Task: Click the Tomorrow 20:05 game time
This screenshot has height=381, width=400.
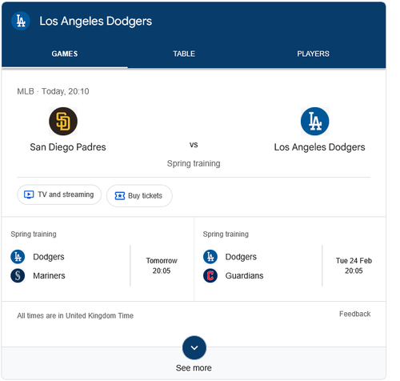Action: pyautogui.click(x=162, y=266)
